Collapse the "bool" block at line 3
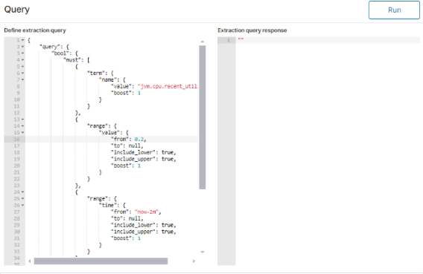The width and height of the screenshot is (423, 274). (22, 53)
